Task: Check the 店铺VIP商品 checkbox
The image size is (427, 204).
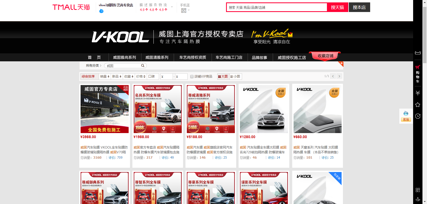Action: point(192,77)
